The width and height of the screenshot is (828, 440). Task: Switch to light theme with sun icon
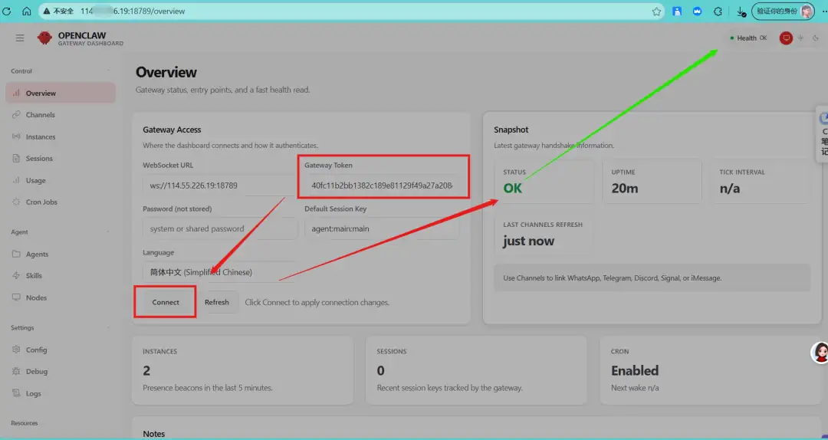(800, 38)
